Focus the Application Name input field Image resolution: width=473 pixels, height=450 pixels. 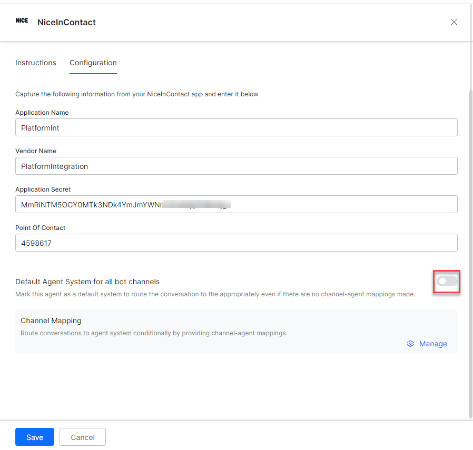click(236, 127)
